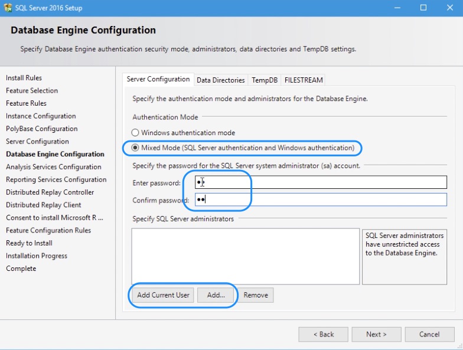Open the Server Configuration tab

[x=158, y=79]
